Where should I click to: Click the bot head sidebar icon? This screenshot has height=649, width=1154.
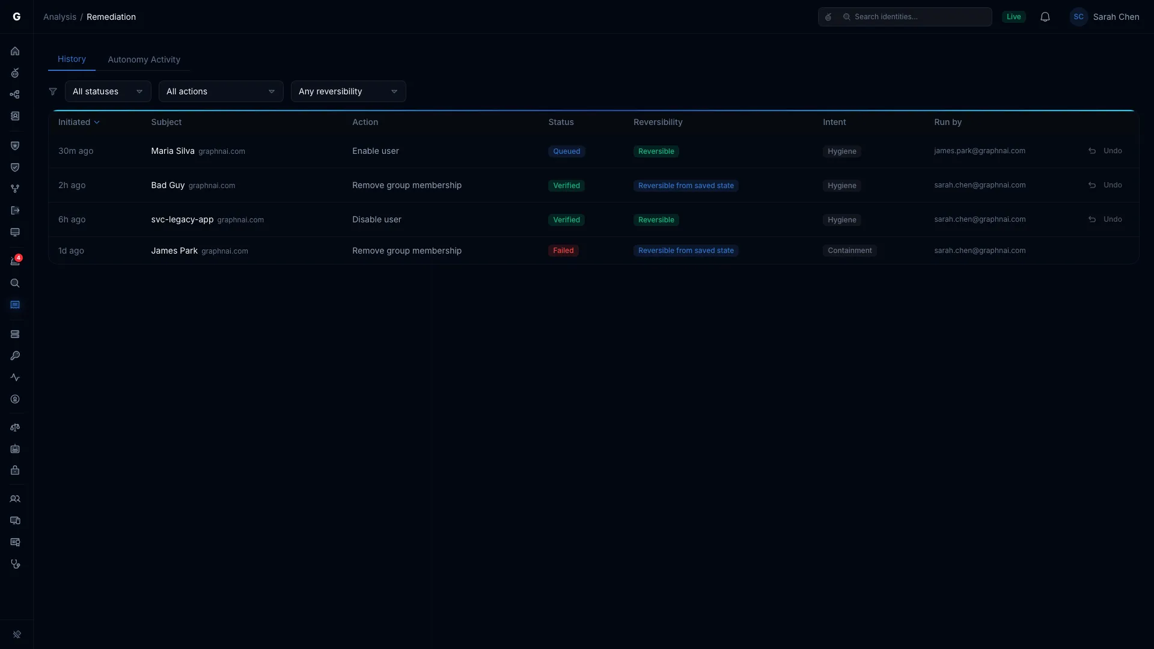[15, 449]
